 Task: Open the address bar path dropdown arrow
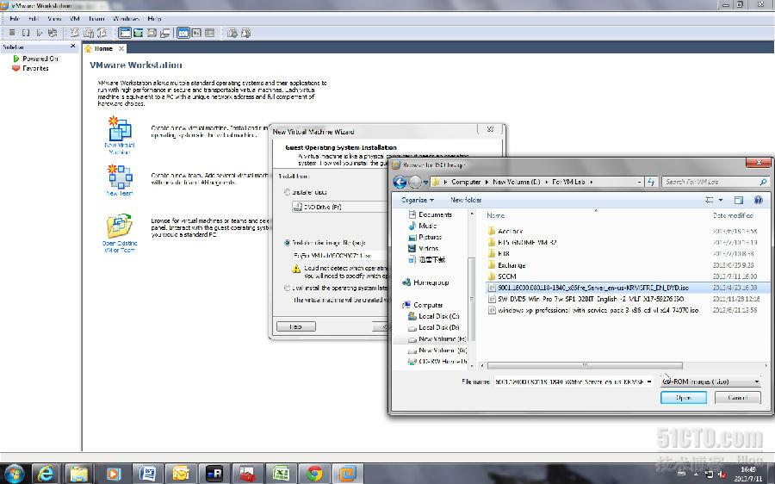point(640,182)
